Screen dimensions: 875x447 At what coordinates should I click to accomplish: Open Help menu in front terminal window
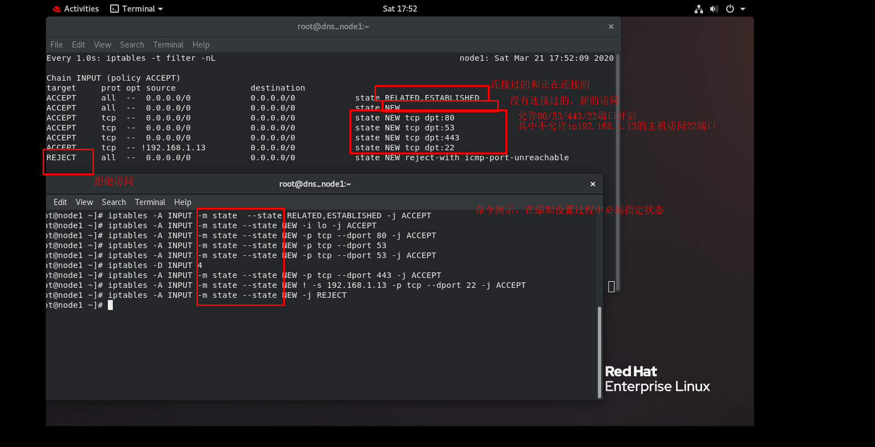[x=183, y=202]
